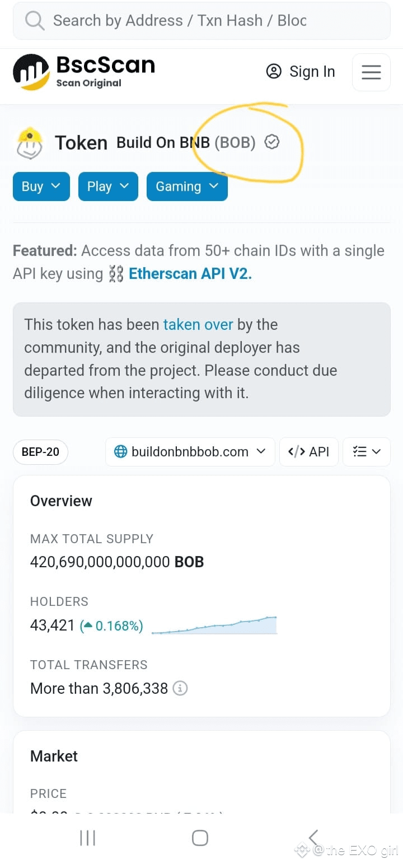Tap the info icon beside total transfers count
Viewport: 403px width, 864px height.
(x=180, y=688)
